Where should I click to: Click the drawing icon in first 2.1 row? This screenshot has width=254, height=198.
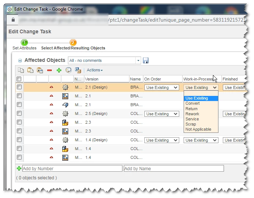(65, 96)
